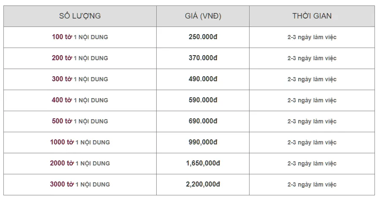Click the SỐ LƯỢNG column header
The height and width of the screenshot is (200, 380).
80,16
